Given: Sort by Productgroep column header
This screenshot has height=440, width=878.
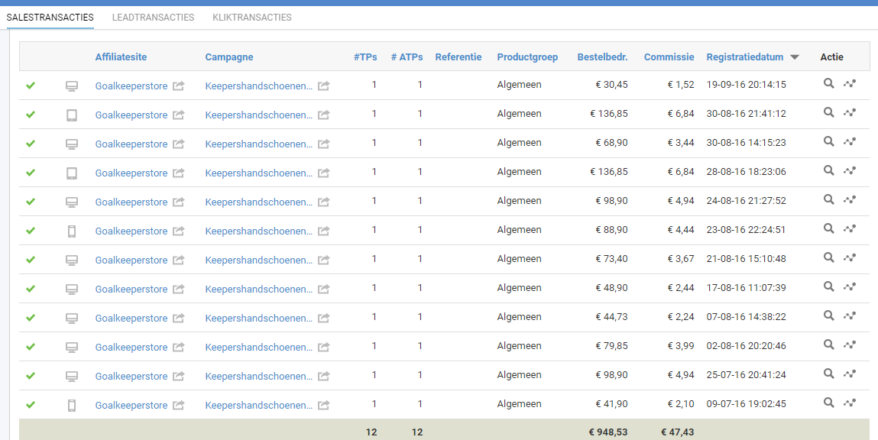Looking at the screenshot, I should point(527,57).
